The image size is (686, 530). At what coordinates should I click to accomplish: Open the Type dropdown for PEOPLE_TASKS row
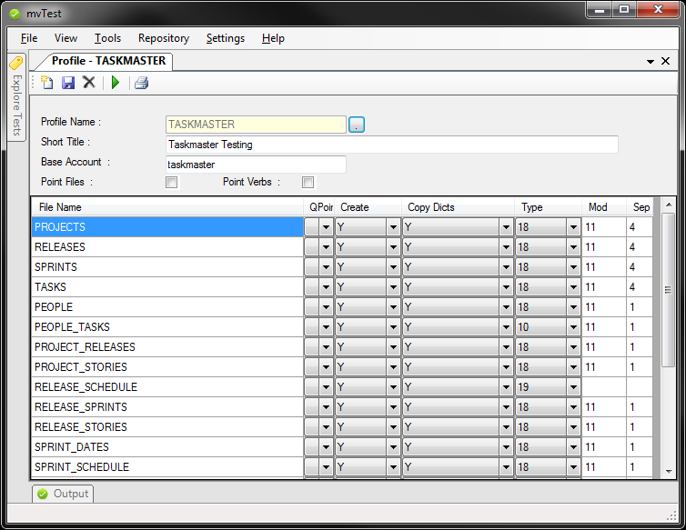[573, 327]
